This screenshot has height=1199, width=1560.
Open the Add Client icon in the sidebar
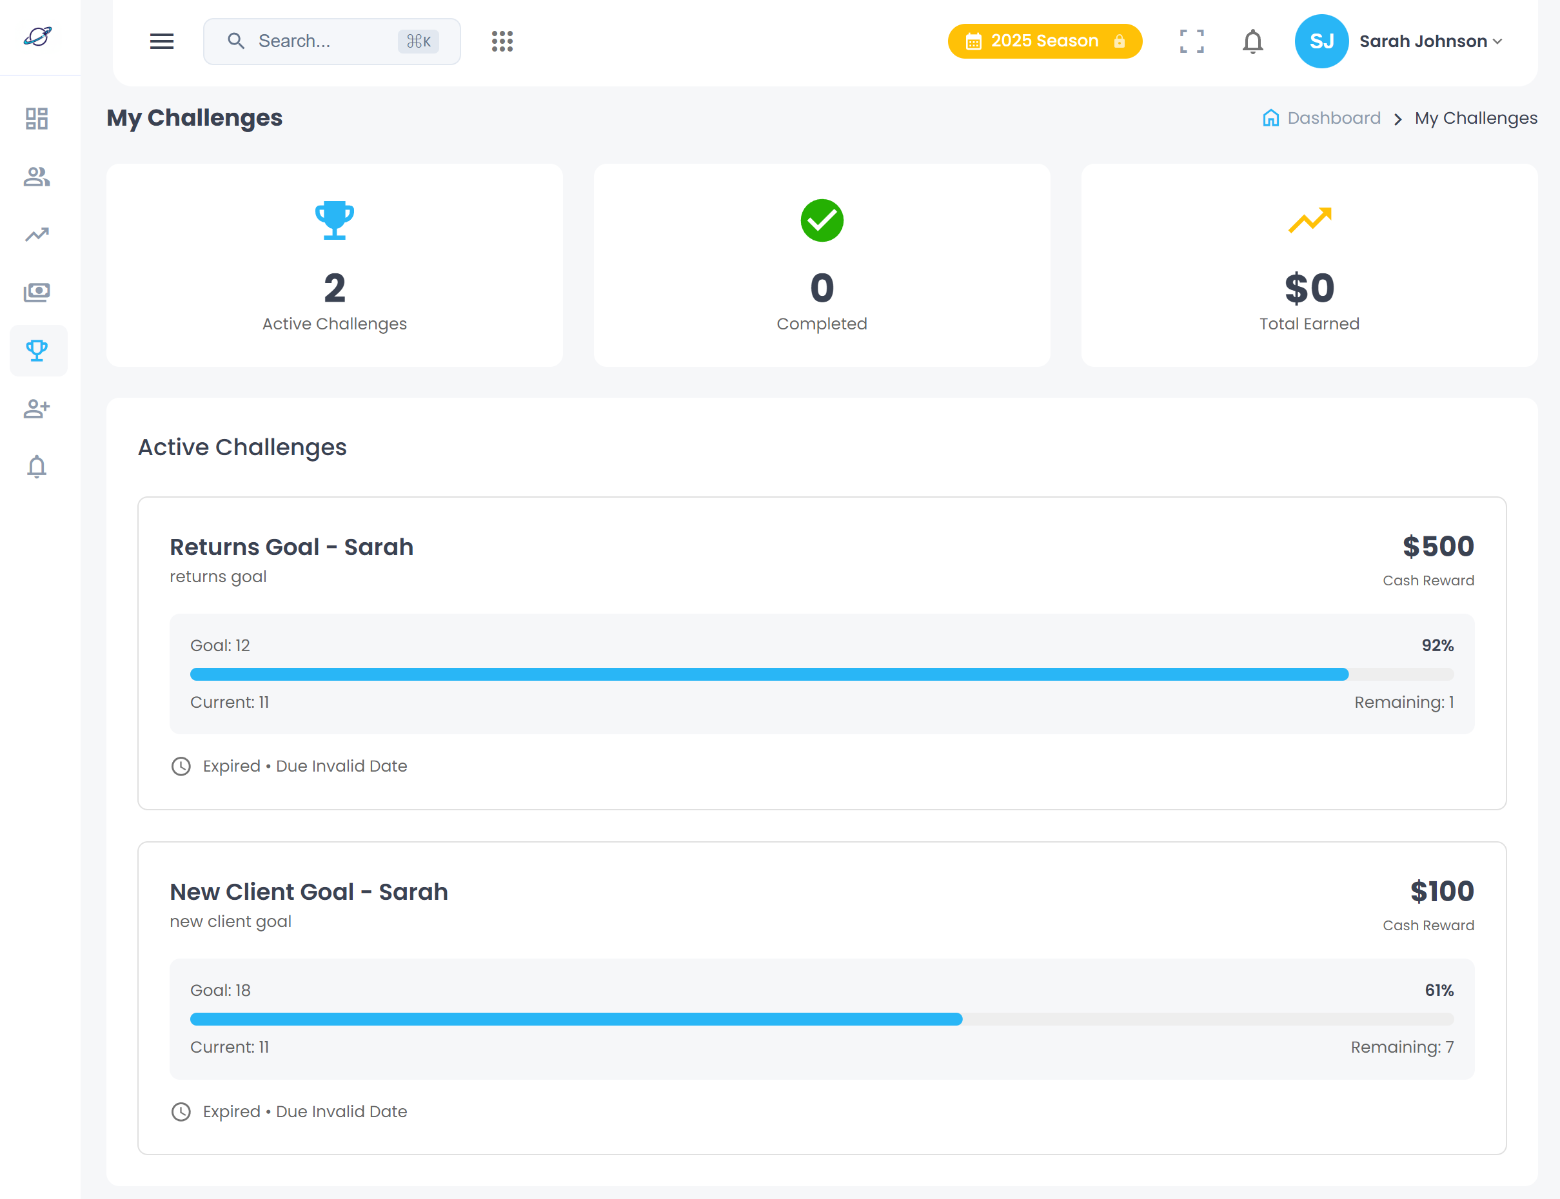pos(37,408)
